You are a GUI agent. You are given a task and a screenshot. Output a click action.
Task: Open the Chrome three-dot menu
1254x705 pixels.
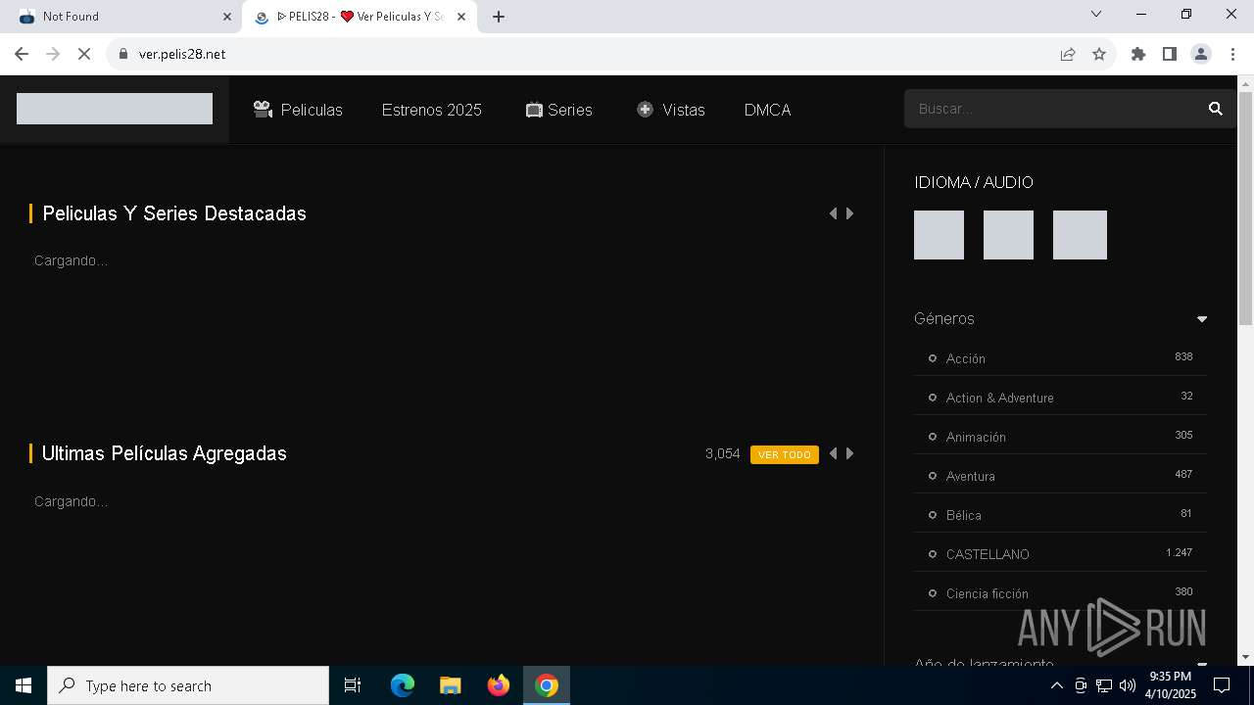click(x=1232, y=54)
